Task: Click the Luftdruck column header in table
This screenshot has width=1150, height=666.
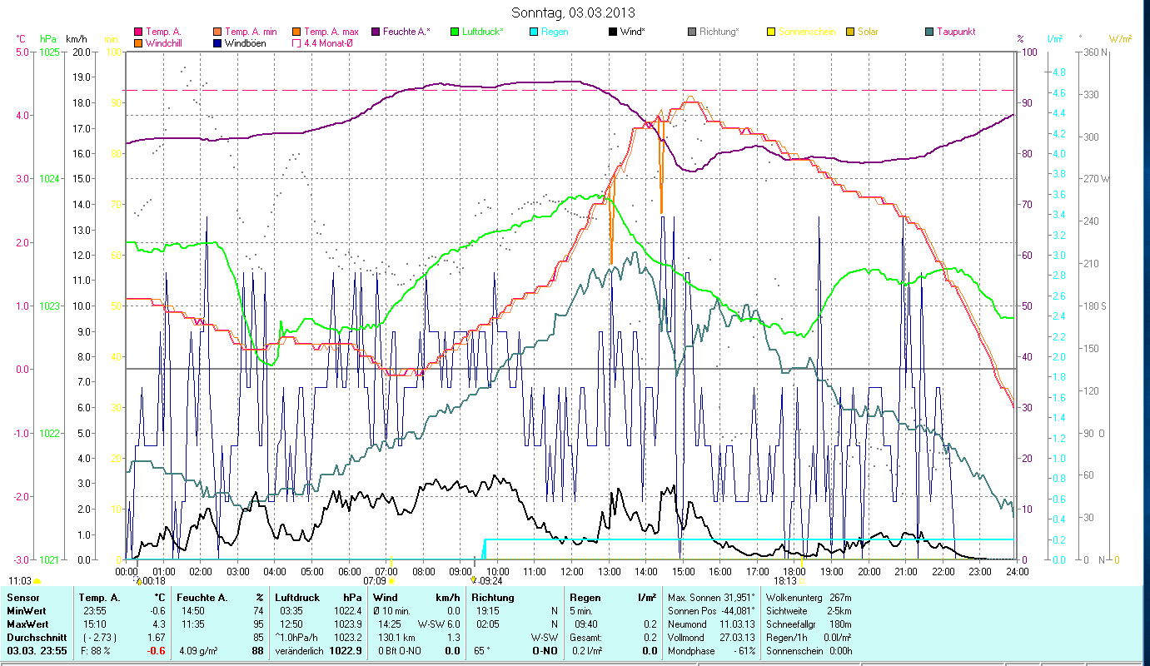Action: pos(297,597)
